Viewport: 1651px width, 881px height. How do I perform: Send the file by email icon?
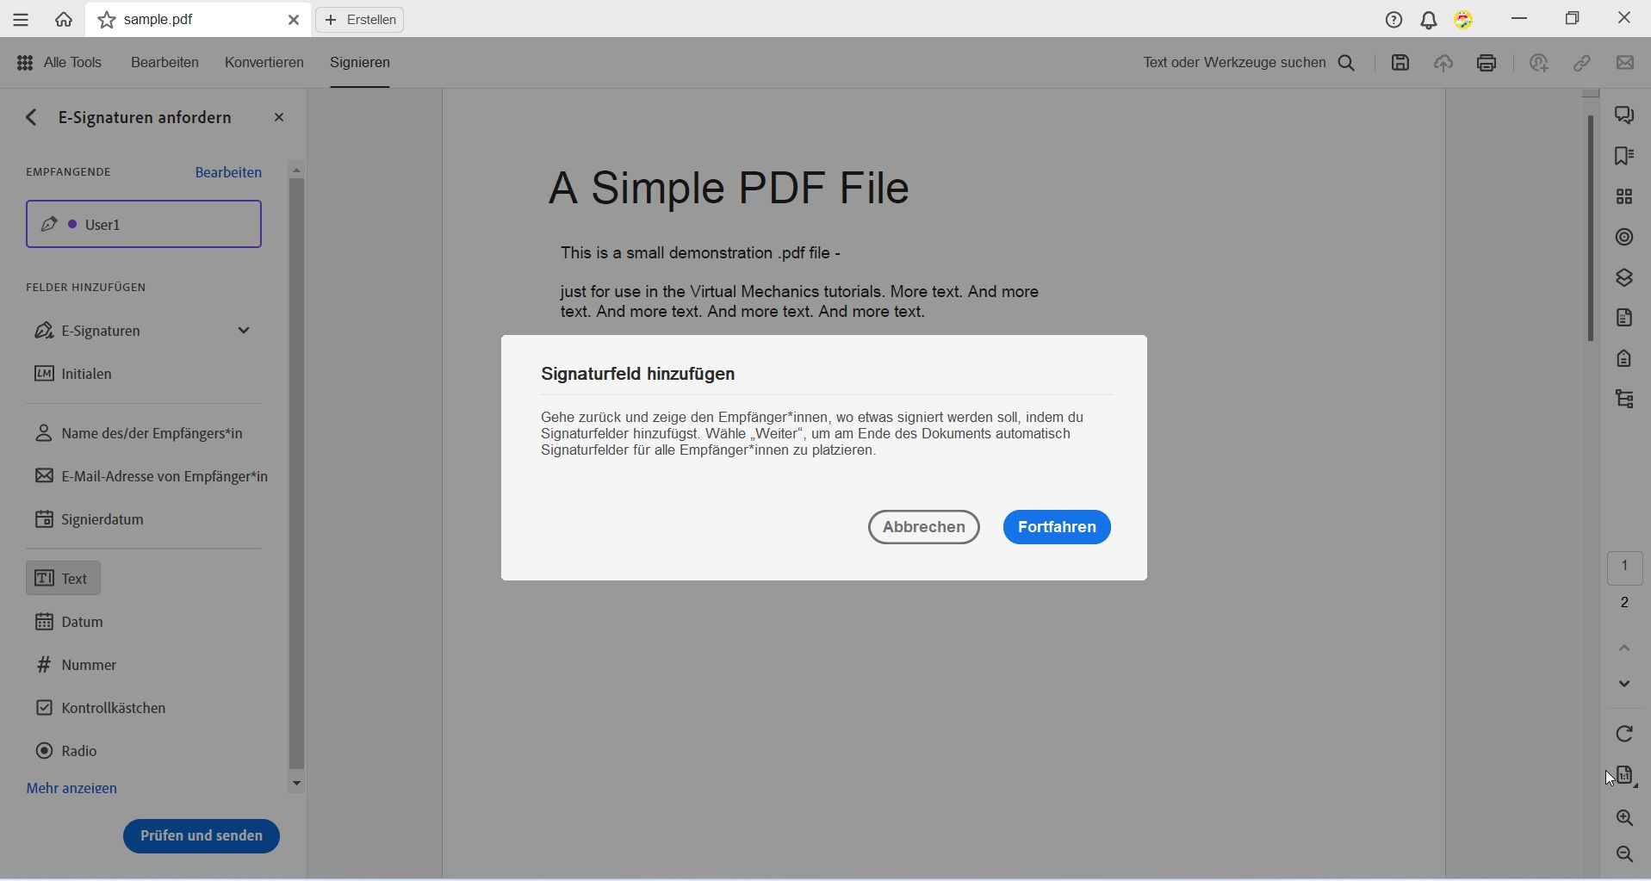1625,63
